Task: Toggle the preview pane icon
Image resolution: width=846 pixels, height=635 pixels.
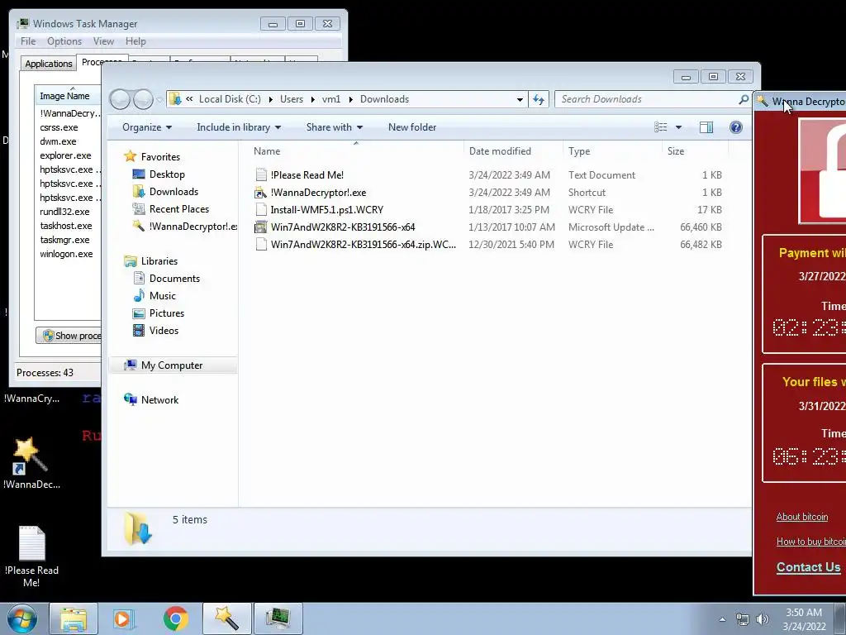Action: [x=706, y=127]
